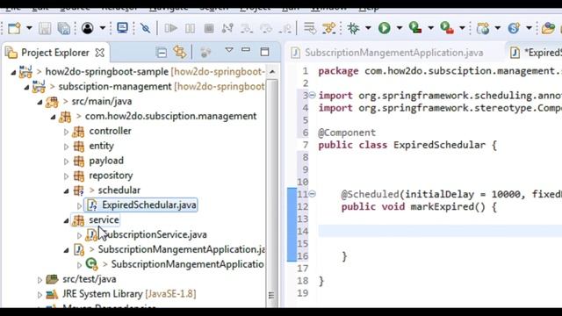Click the Coverage launch icon
Screen dimensions: 562x316
click(415, 28)
